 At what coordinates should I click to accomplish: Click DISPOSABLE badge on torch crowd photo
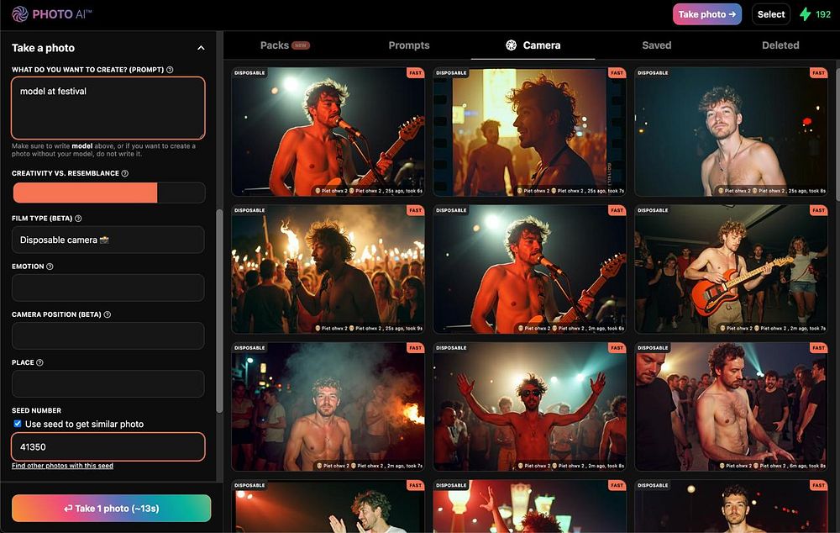coord(249,210)
